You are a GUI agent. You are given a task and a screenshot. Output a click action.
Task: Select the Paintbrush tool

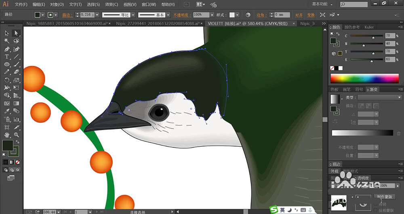[16, 64]
